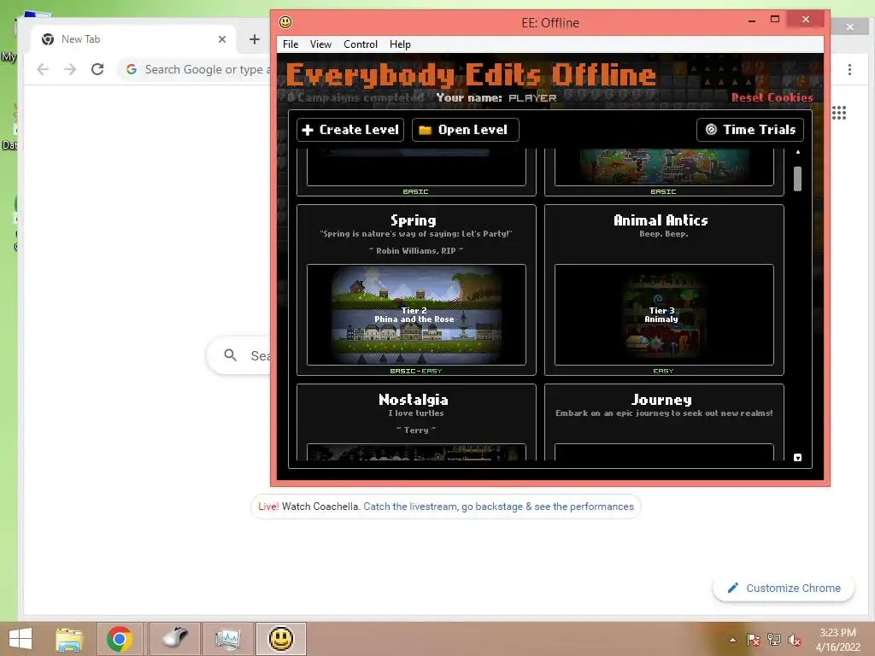875x656 pixels.
Task: Open a new tab in Chrome
Action: pyautogui.click(x=255, y=39)
